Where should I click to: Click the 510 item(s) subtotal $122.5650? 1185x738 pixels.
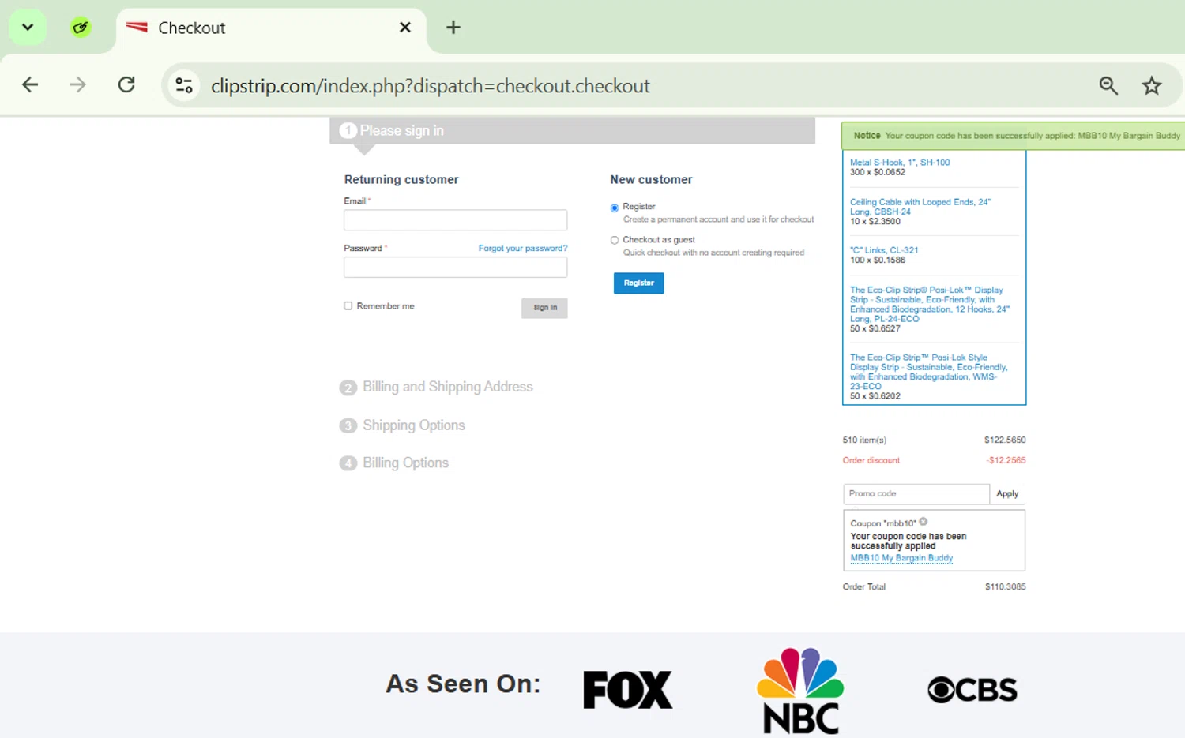point(1005,440)
